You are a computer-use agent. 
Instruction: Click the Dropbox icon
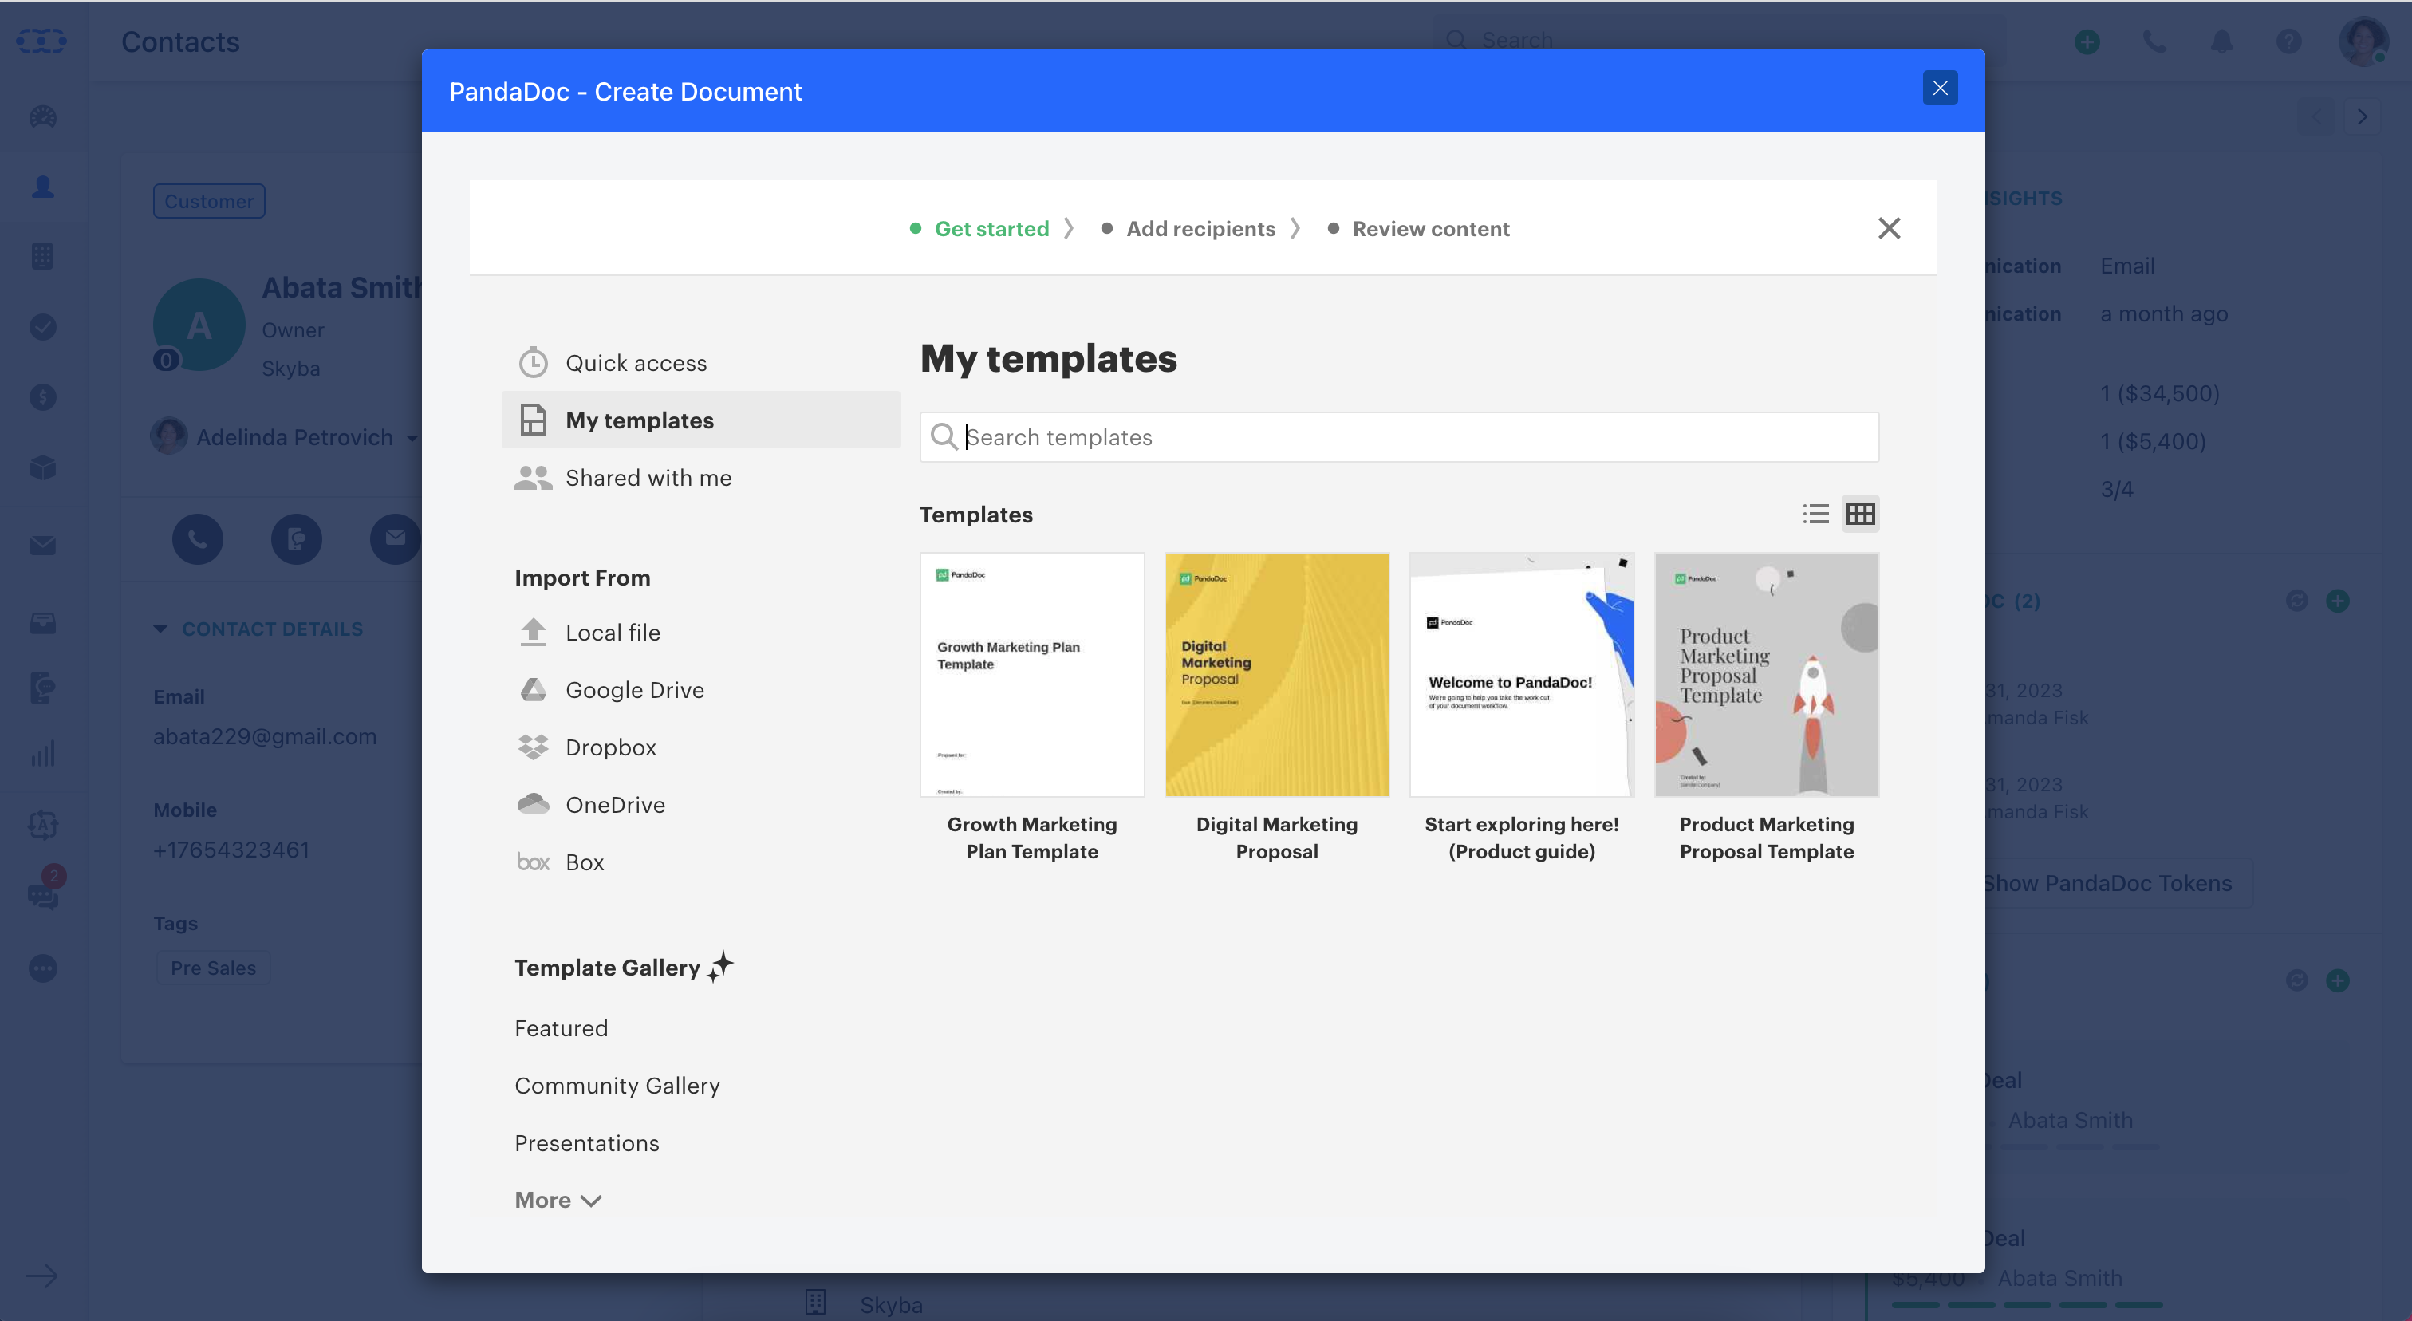pos(533,747)
